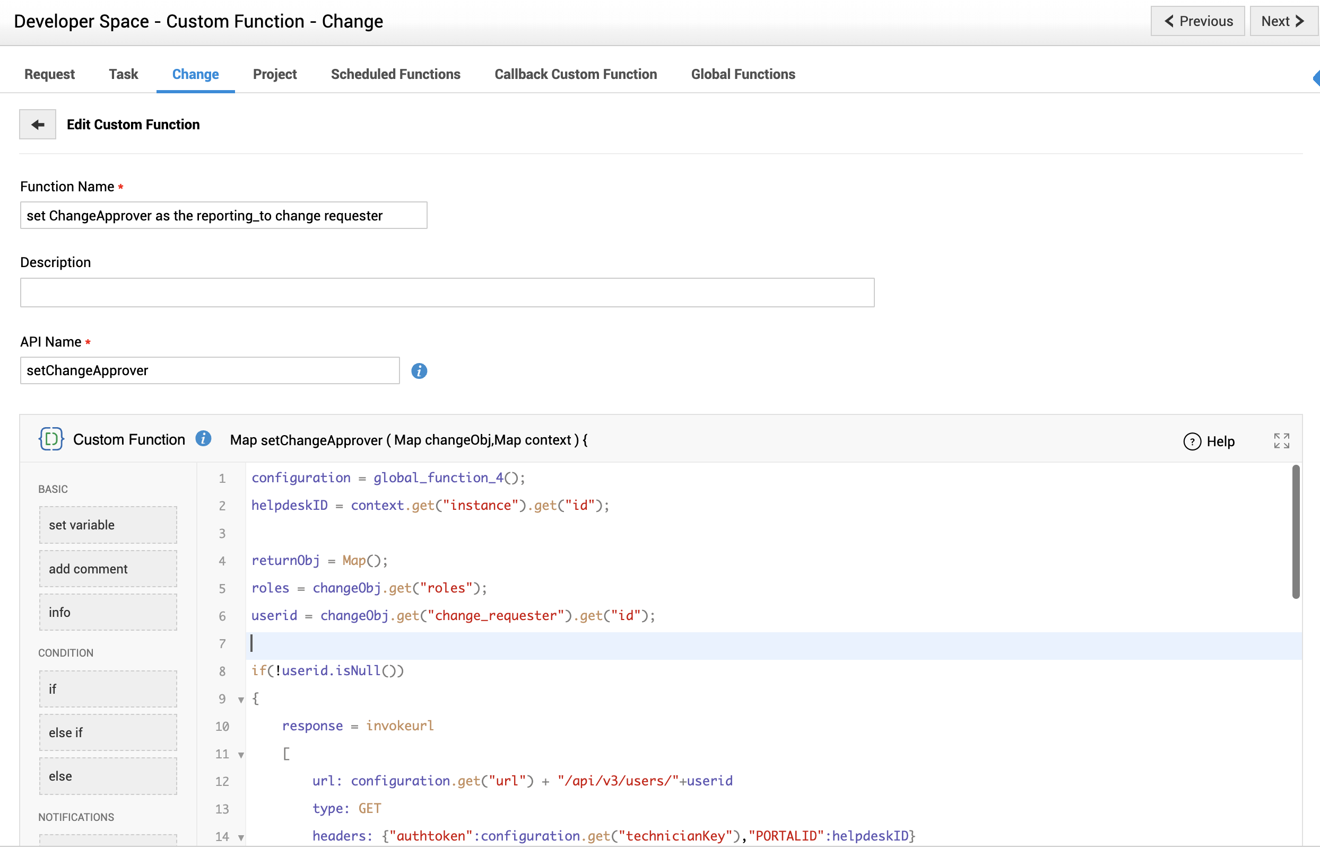Expand the code editor to fullscreen
1320x849 pixels.
[1281, 440]
